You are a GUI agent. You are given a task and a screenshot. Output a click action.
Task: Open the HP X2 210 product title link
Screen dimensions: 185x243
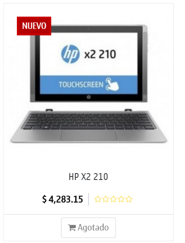pyautogui.click(x=88, y=177)
